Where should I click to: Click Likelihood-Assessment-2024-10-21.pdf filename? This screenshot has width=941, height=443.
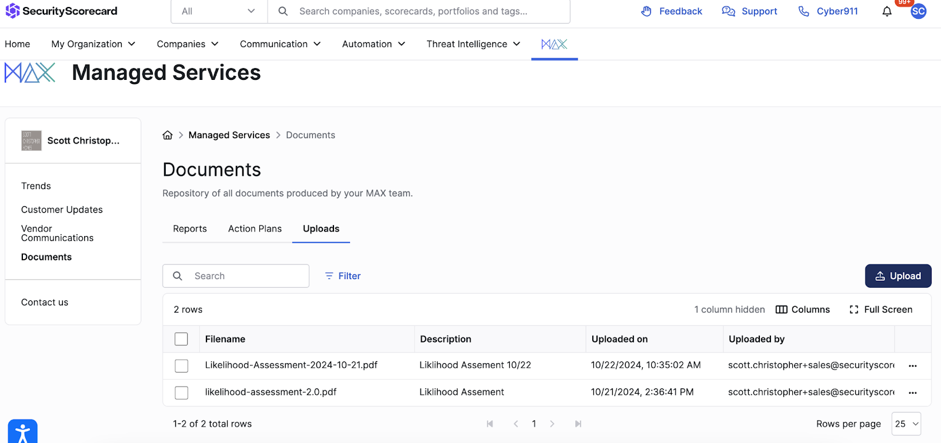291,365
